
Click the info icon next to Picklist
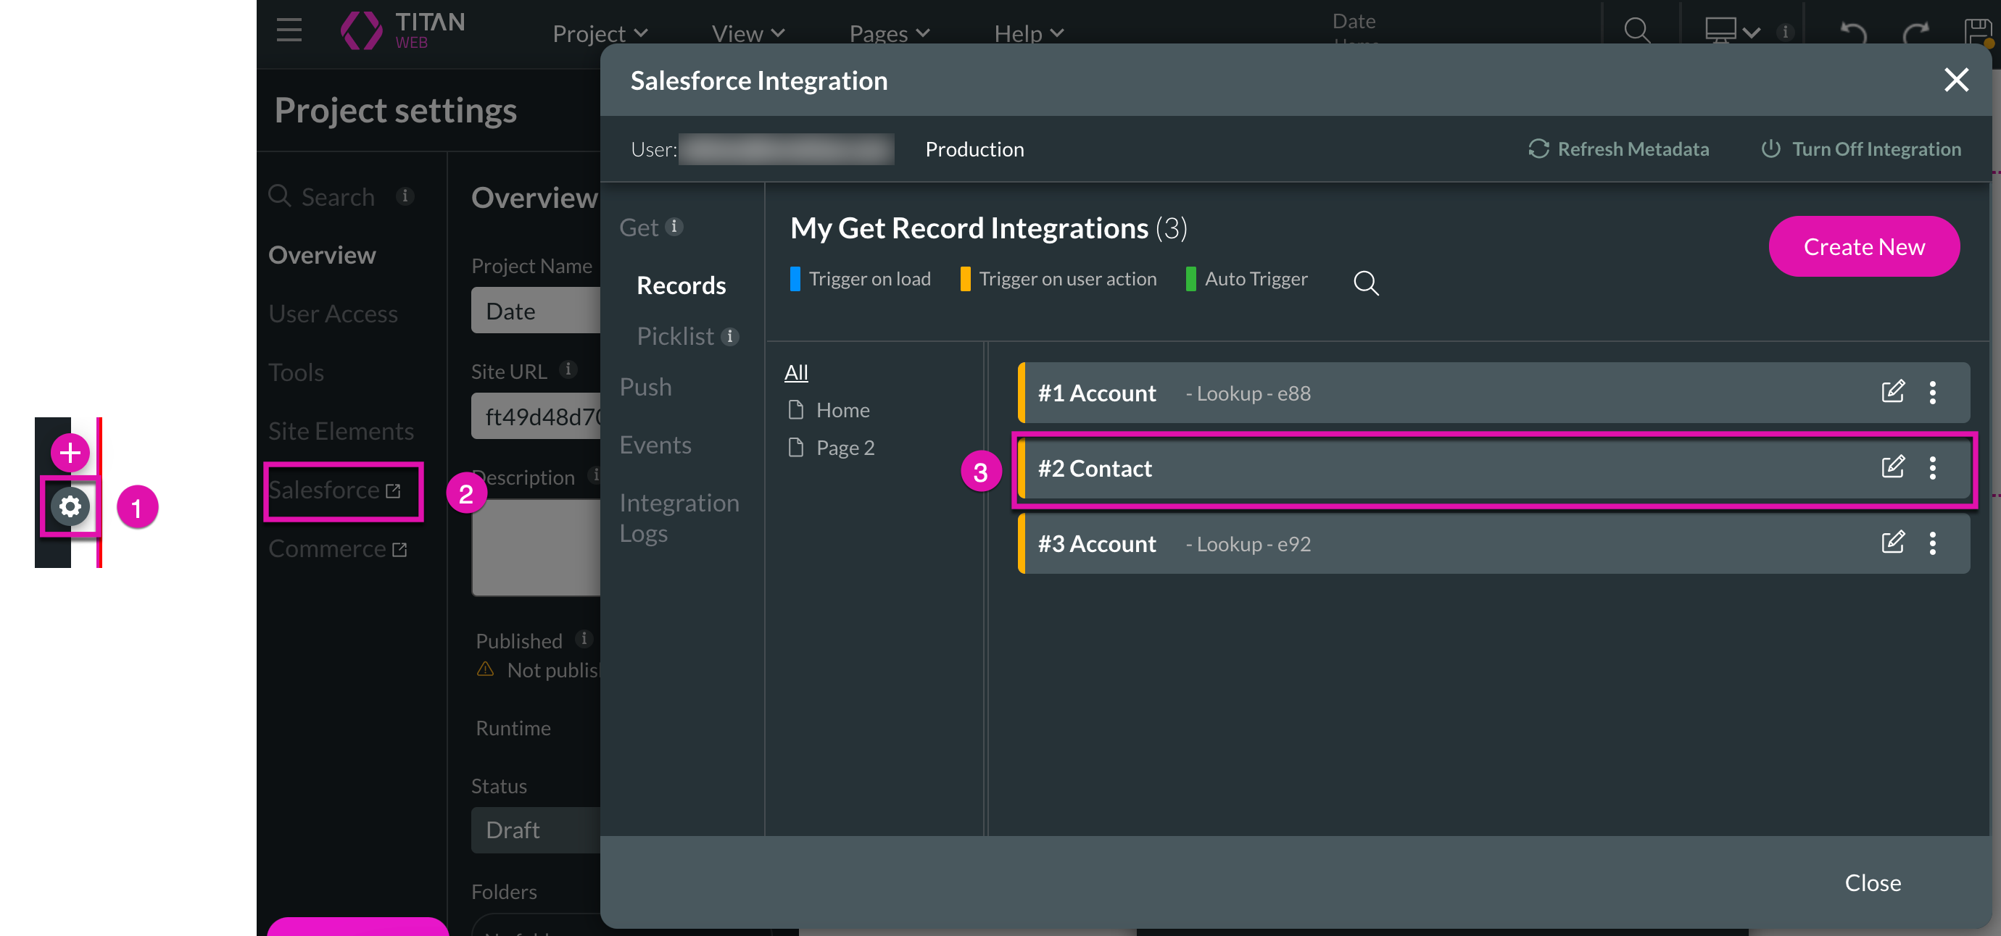click(729, 336)
